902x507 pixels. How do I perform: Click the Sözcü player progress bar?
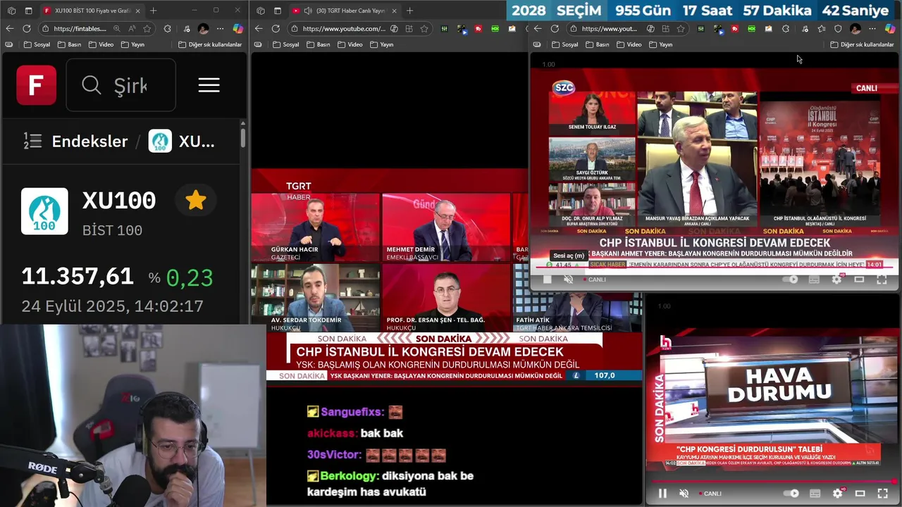(715, 268)
